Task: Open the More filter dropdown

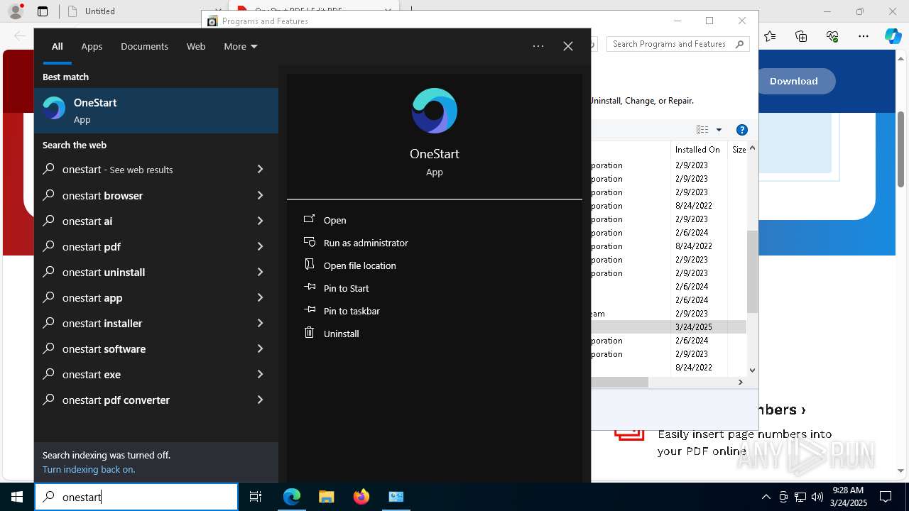Action: point(240,46)
